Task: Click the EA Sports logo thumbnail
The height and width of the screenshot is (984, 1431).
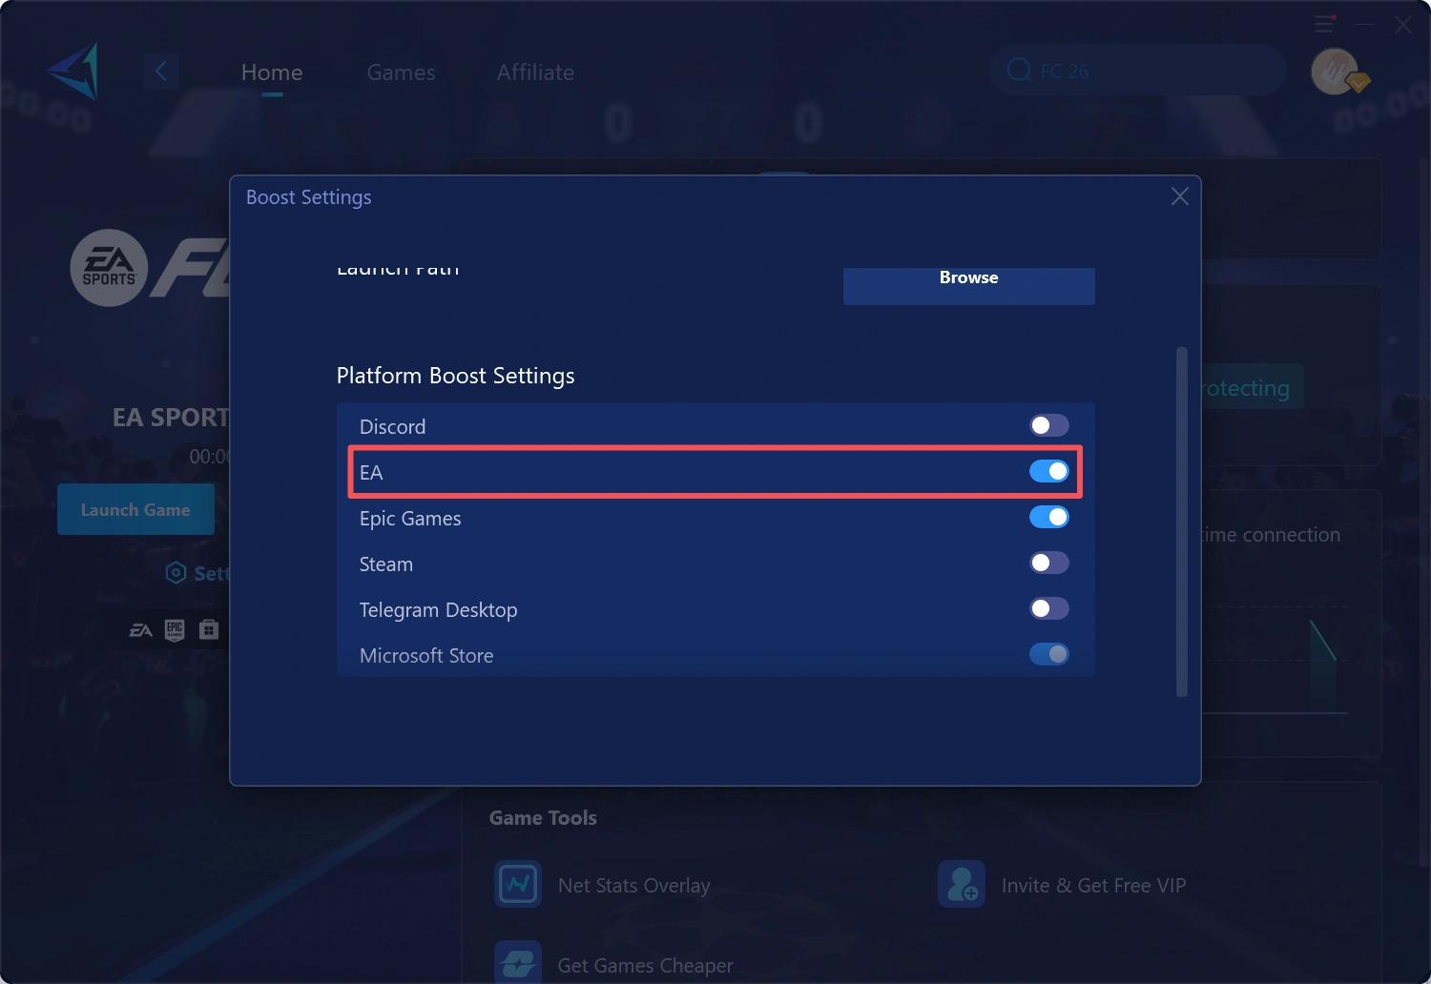Action: point(109,268)
